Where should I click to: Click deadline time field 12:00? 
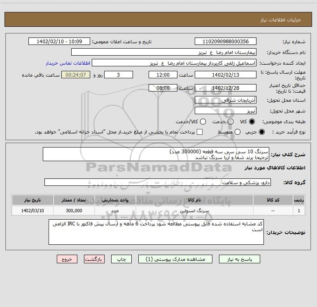(x=163, y=75)
